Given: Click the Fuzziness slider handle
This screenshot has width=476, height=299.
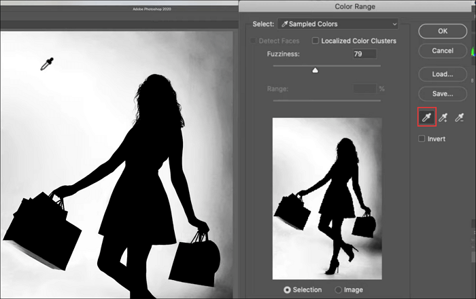Looking at the screenshot, I should coord(315,69).
